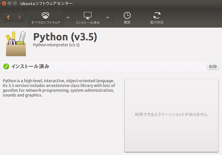Click the Ubuntuソフトウェアセンター window title
The height and width of the screenshot is (155, 222).
tap(46, 3)
